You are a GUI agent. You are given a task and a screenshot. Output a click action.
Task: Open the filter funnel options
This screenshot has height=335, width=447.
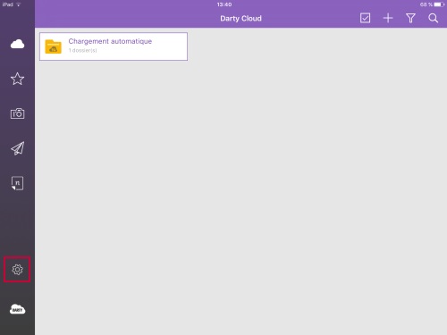(x=410, y=18)
